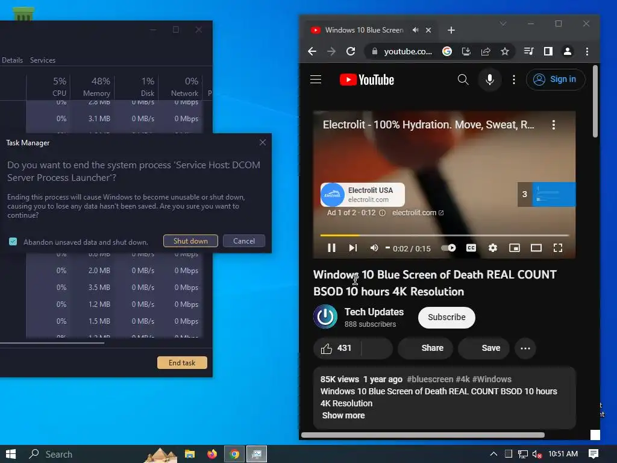Switch to the Details tab in Task Manager
Screen dimensions: 617x463
[12, 60]
